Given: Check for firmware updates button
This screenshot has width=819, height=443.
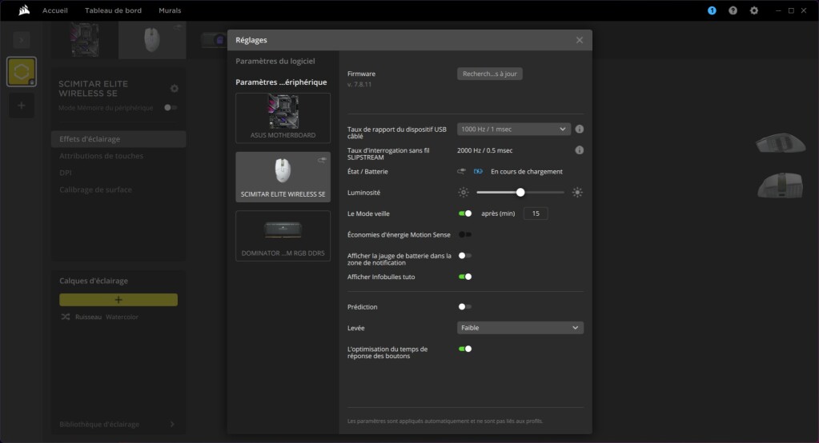Looking at the screenshot, I should coord(489,74).
